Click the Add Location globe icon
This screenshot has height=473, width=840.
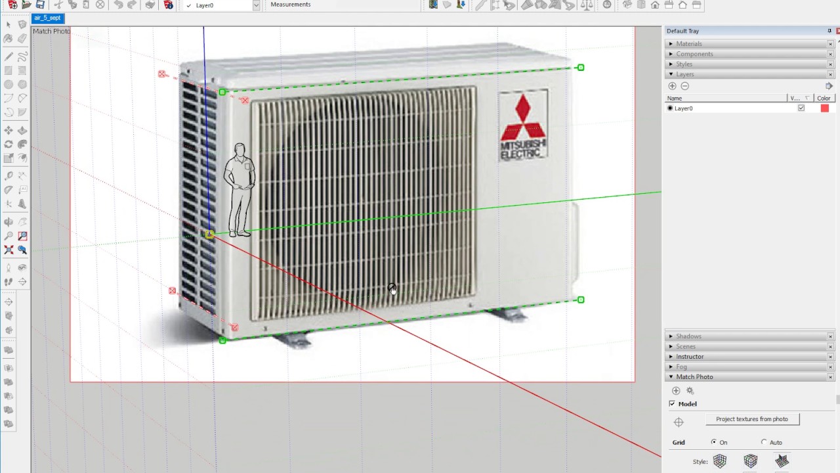click(x=607, y=5)
